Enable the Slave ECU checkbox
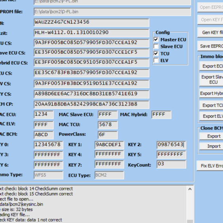Viewport: 223px width, 223px height. [156, 46]
